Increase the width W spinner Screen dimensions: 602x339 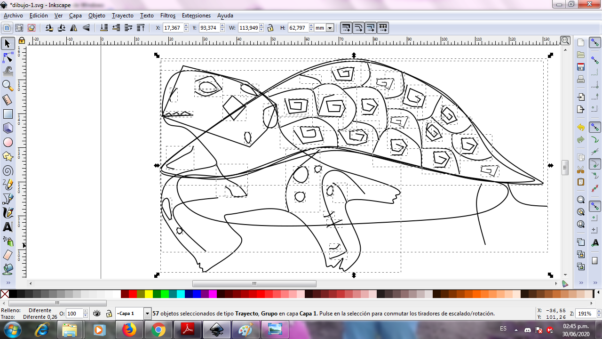tap(262, 26)
